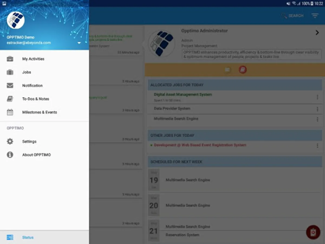Click the Project Management label in profile
Image resolution: width=325 pixels, height=244 pixels.
(x=199, y=46)
